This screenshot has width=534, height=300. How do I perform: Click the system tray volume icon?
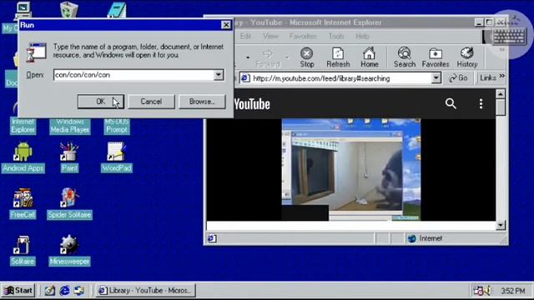(x=488, y=291)
